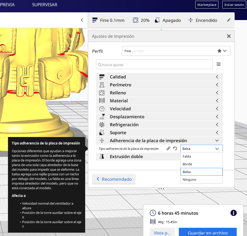
Task: Click the 6 horas 45 minutos estimate
Action: coord(178,213)
